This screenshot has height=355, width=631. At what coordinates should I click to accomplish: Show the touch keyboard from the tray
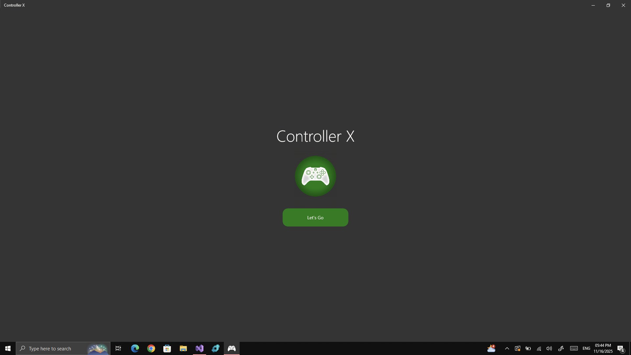(x=574, y=349)
